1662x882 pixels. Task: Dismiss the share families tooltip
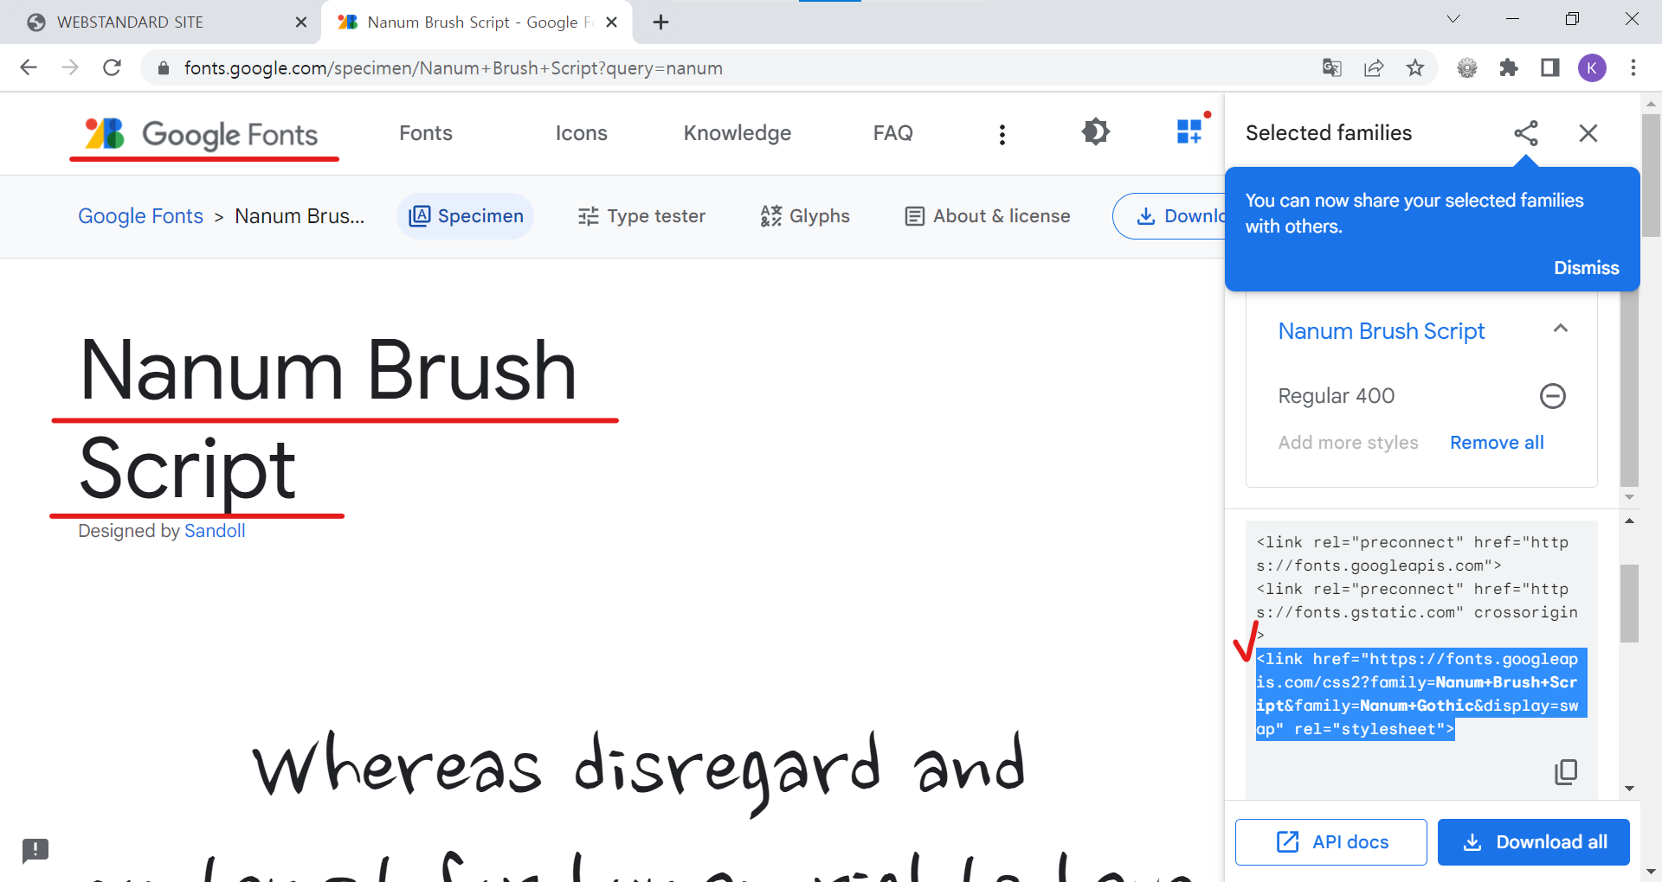pos(1586,268)
